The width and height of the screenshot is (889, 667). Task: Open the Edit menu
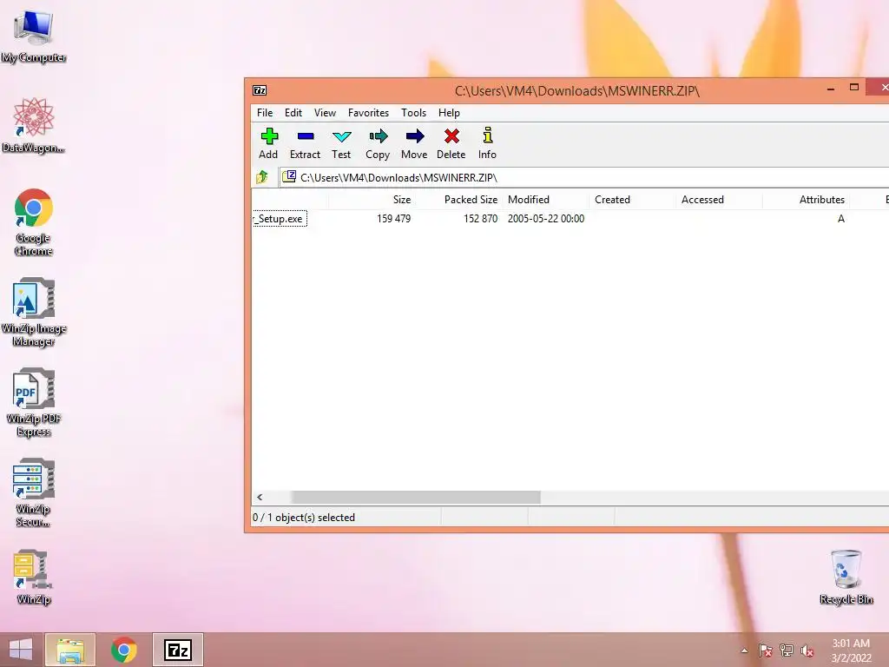293,113
